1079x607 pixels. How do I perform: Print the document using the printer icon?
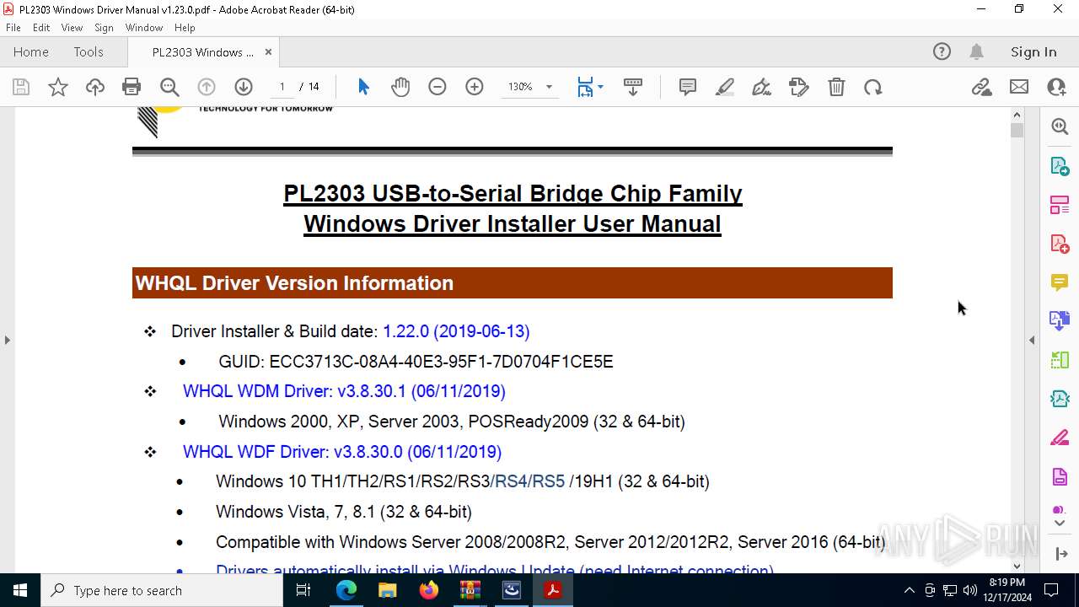(132, 87)
